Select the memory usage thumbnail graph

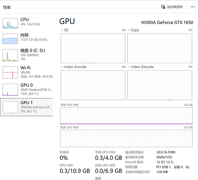(10, 39)
